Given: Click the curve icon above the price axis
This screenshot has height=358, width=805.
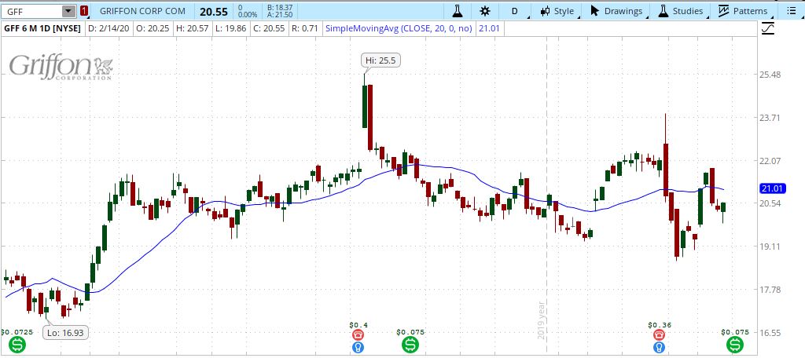Looking at the screenshot, I should point(768,28).
